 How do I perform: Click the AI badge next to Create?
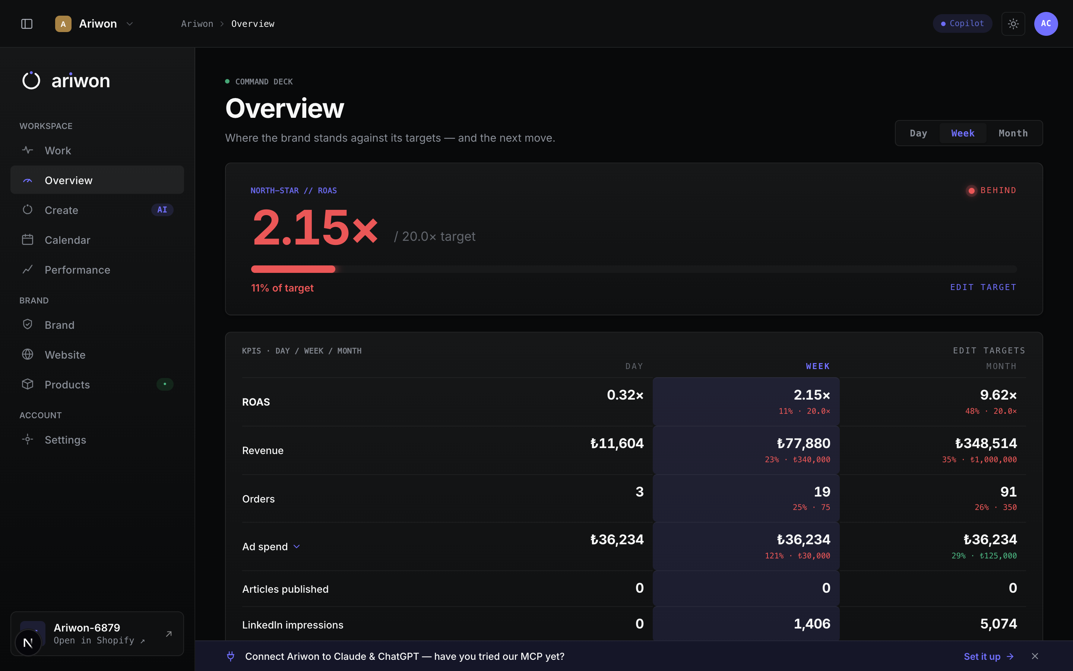point(162,210)
